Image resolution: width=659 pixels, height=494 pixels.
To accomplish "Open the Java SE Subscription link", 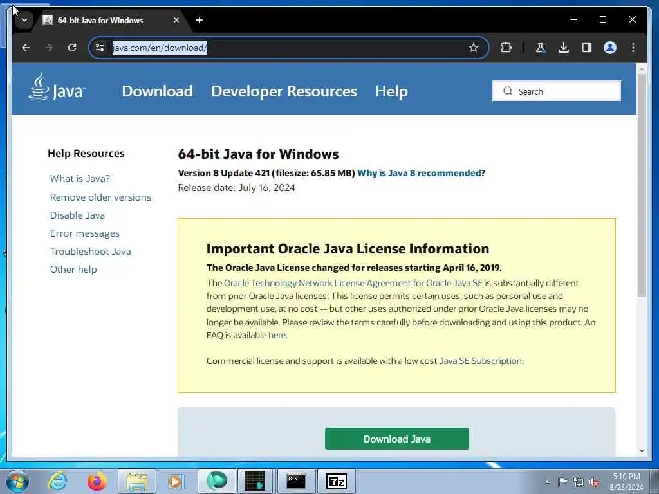I will click(x=481, y=361).
